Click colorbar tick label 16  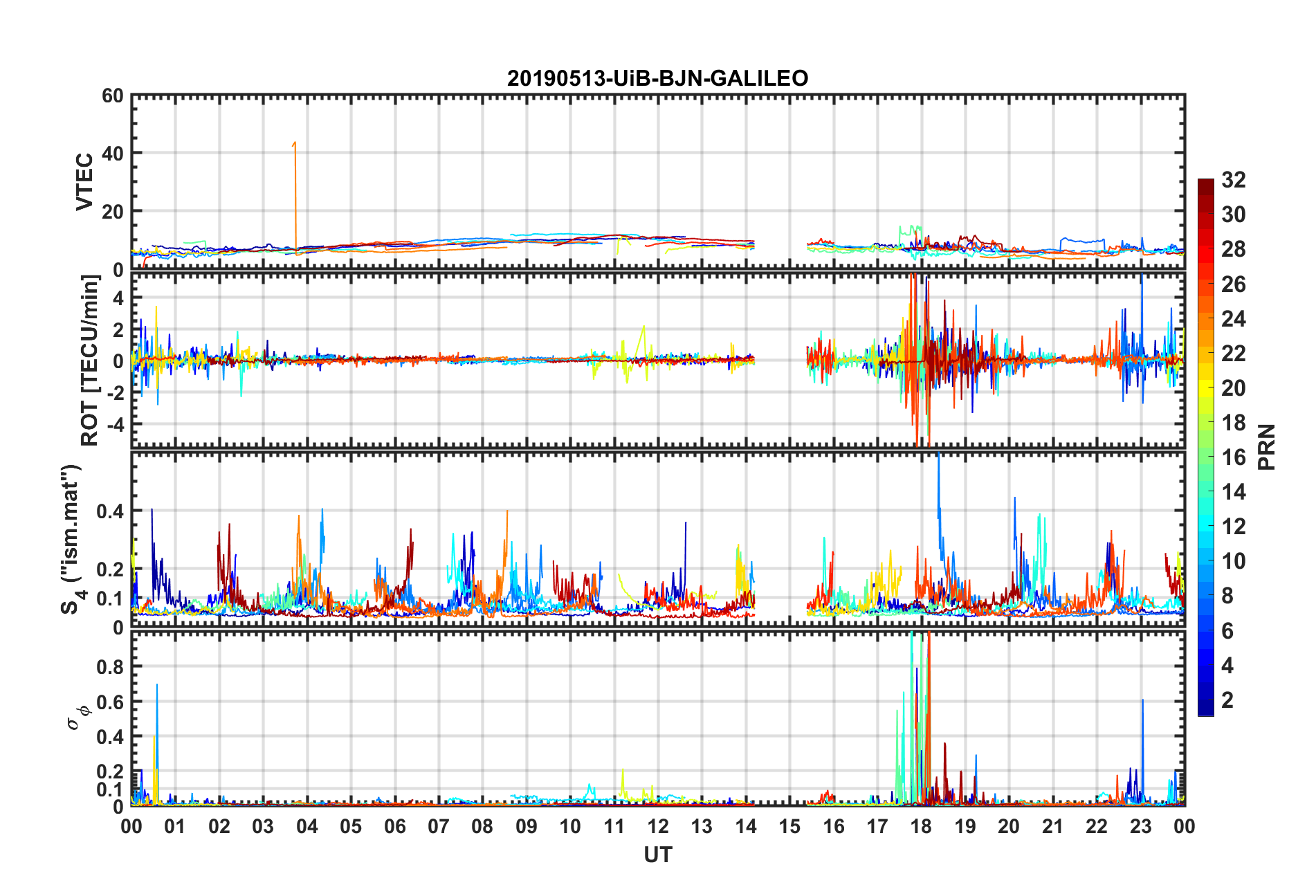1234,457
